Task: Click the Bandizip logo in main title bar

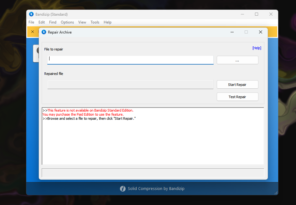Action: pyautogui.click(x=31, y=14)
